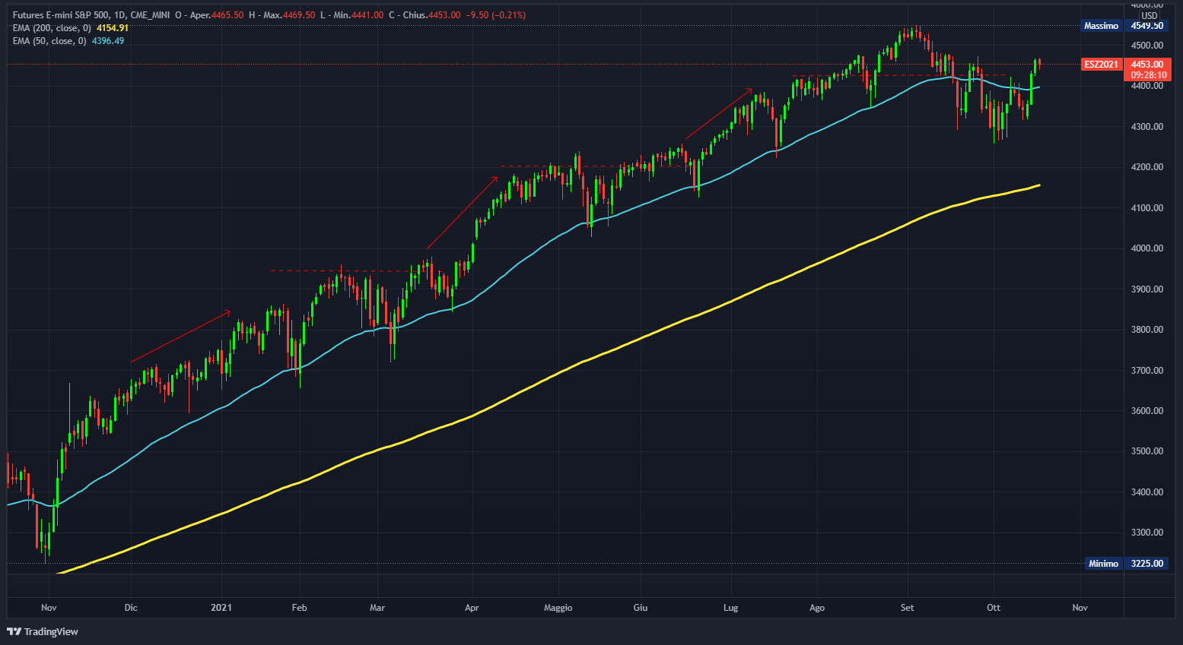
Task: Click the 3500.00 price scale label
Action: (x=1147, y=451)
